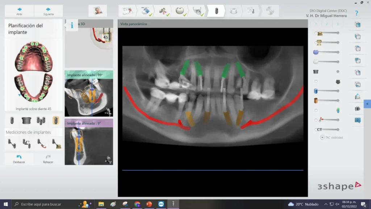Undo with the Deshacer button
Viewport: 371px width, 209px height.
(x=19, y=159)
